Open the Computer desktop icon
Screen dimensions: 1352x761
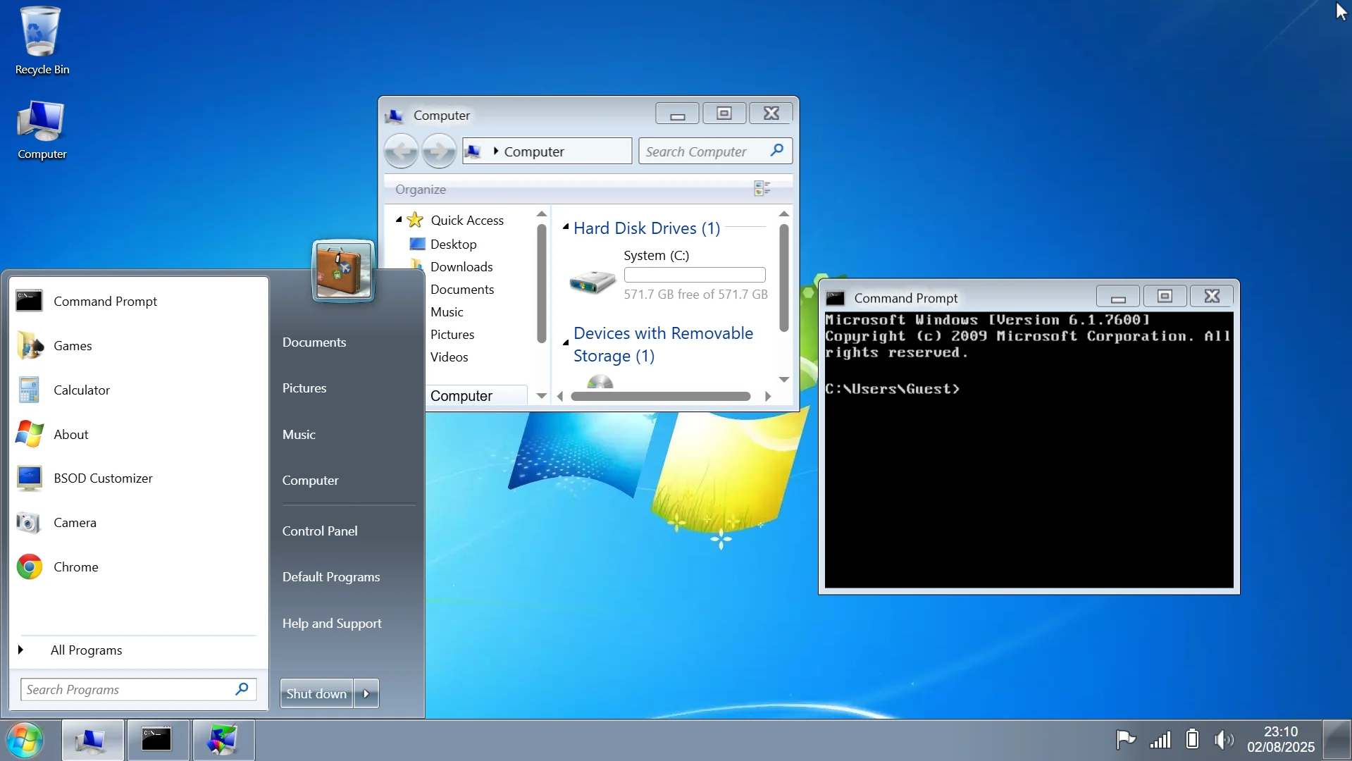(42, 130)
